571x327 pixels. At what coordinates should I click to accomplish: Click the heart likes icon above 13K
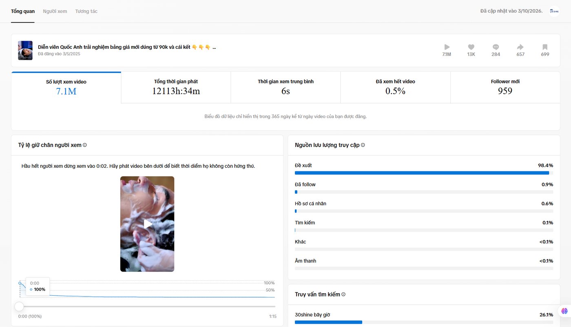471,47
